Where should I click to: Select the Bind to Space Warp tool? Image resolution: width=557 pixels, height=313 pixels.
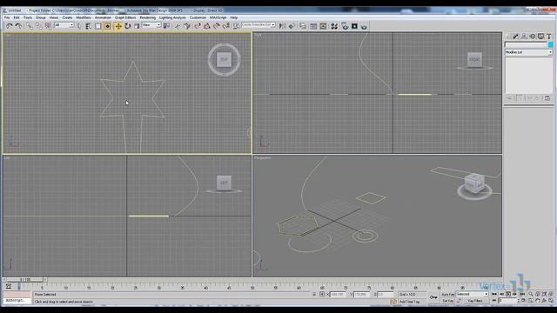(x=48, y=26)
